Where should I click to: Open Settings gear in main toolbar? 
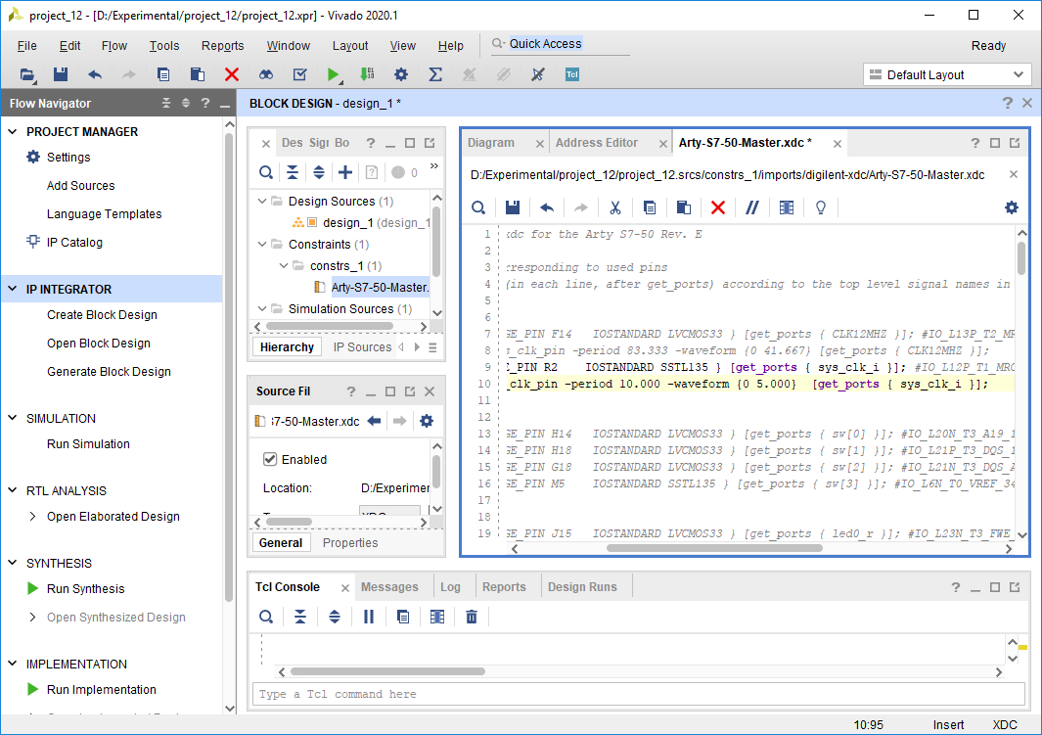pyautogui.click(x=401, y=74)
